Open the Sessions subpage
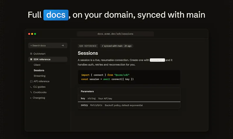This screenshot has width=233, height=139. point(39,70)
